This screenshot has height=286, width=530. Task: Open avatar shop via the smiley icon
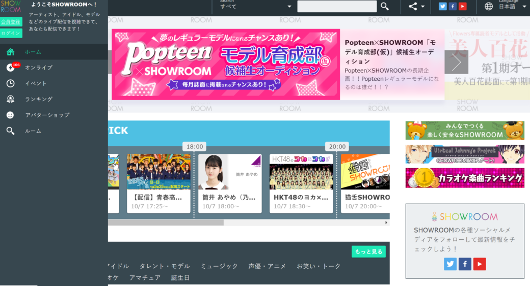click(x=10, y=115)
